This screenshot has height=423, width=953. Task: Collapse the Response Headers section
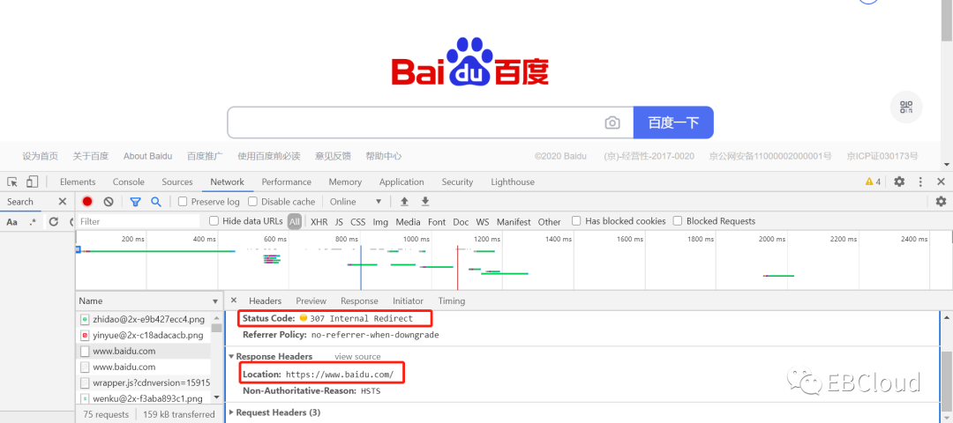[231, 357]
